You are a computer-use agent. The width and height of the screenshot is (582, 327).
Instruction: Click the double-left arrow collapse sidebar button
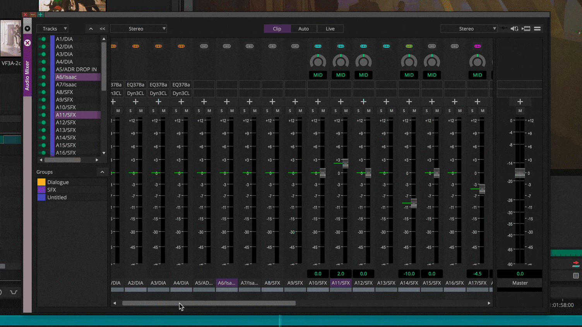click(x=103, y=29)
